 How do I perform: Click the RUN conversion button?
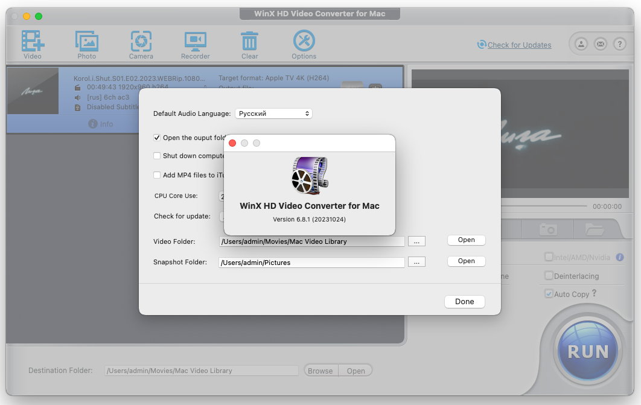pyautogui.click(x=588, y=351)
